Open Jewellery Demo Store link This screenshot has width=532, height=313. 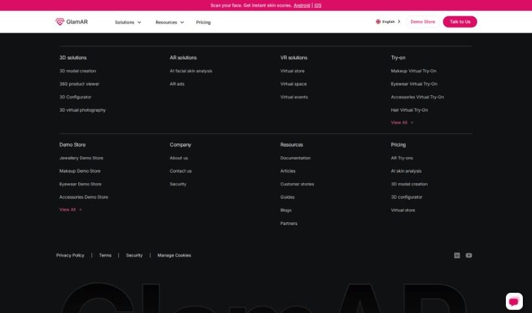[81, 158]
